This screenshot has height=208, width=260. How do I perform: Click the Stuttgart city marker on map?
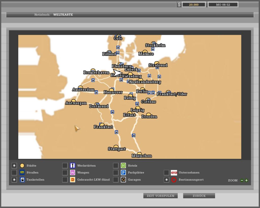coord(116,147)
